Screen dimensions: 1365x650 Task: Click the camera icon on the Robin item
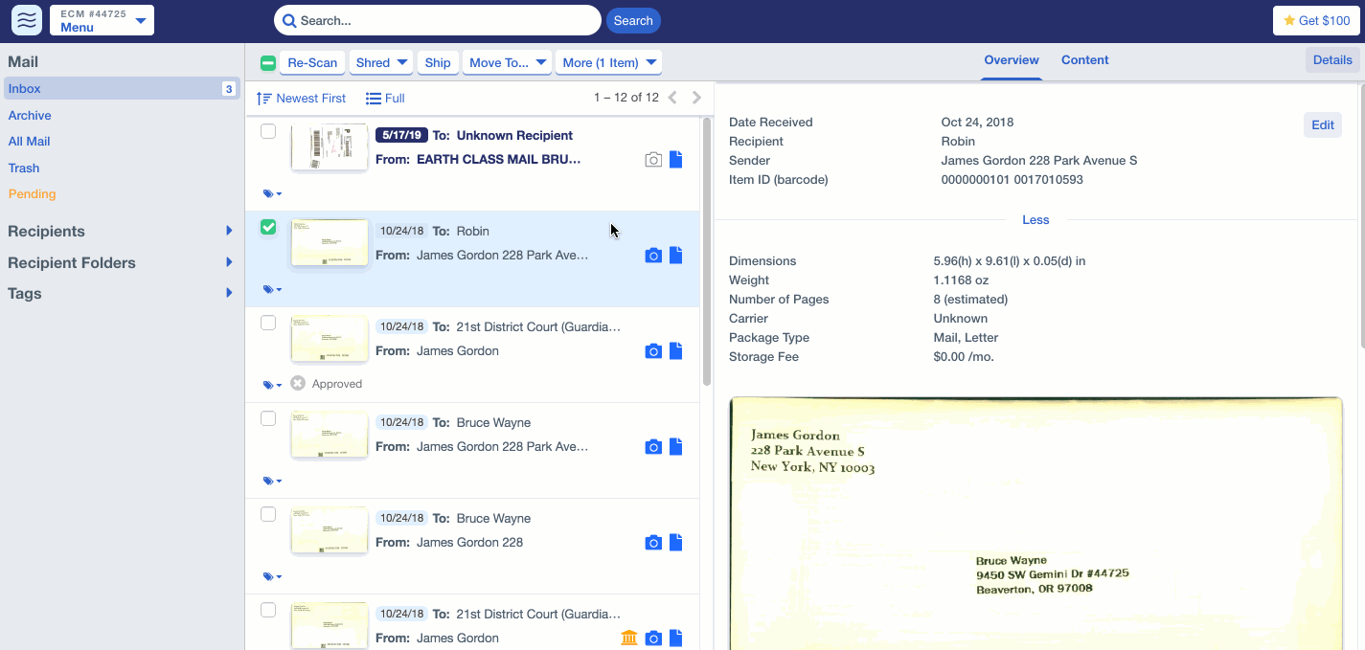[x=653, y=256]
